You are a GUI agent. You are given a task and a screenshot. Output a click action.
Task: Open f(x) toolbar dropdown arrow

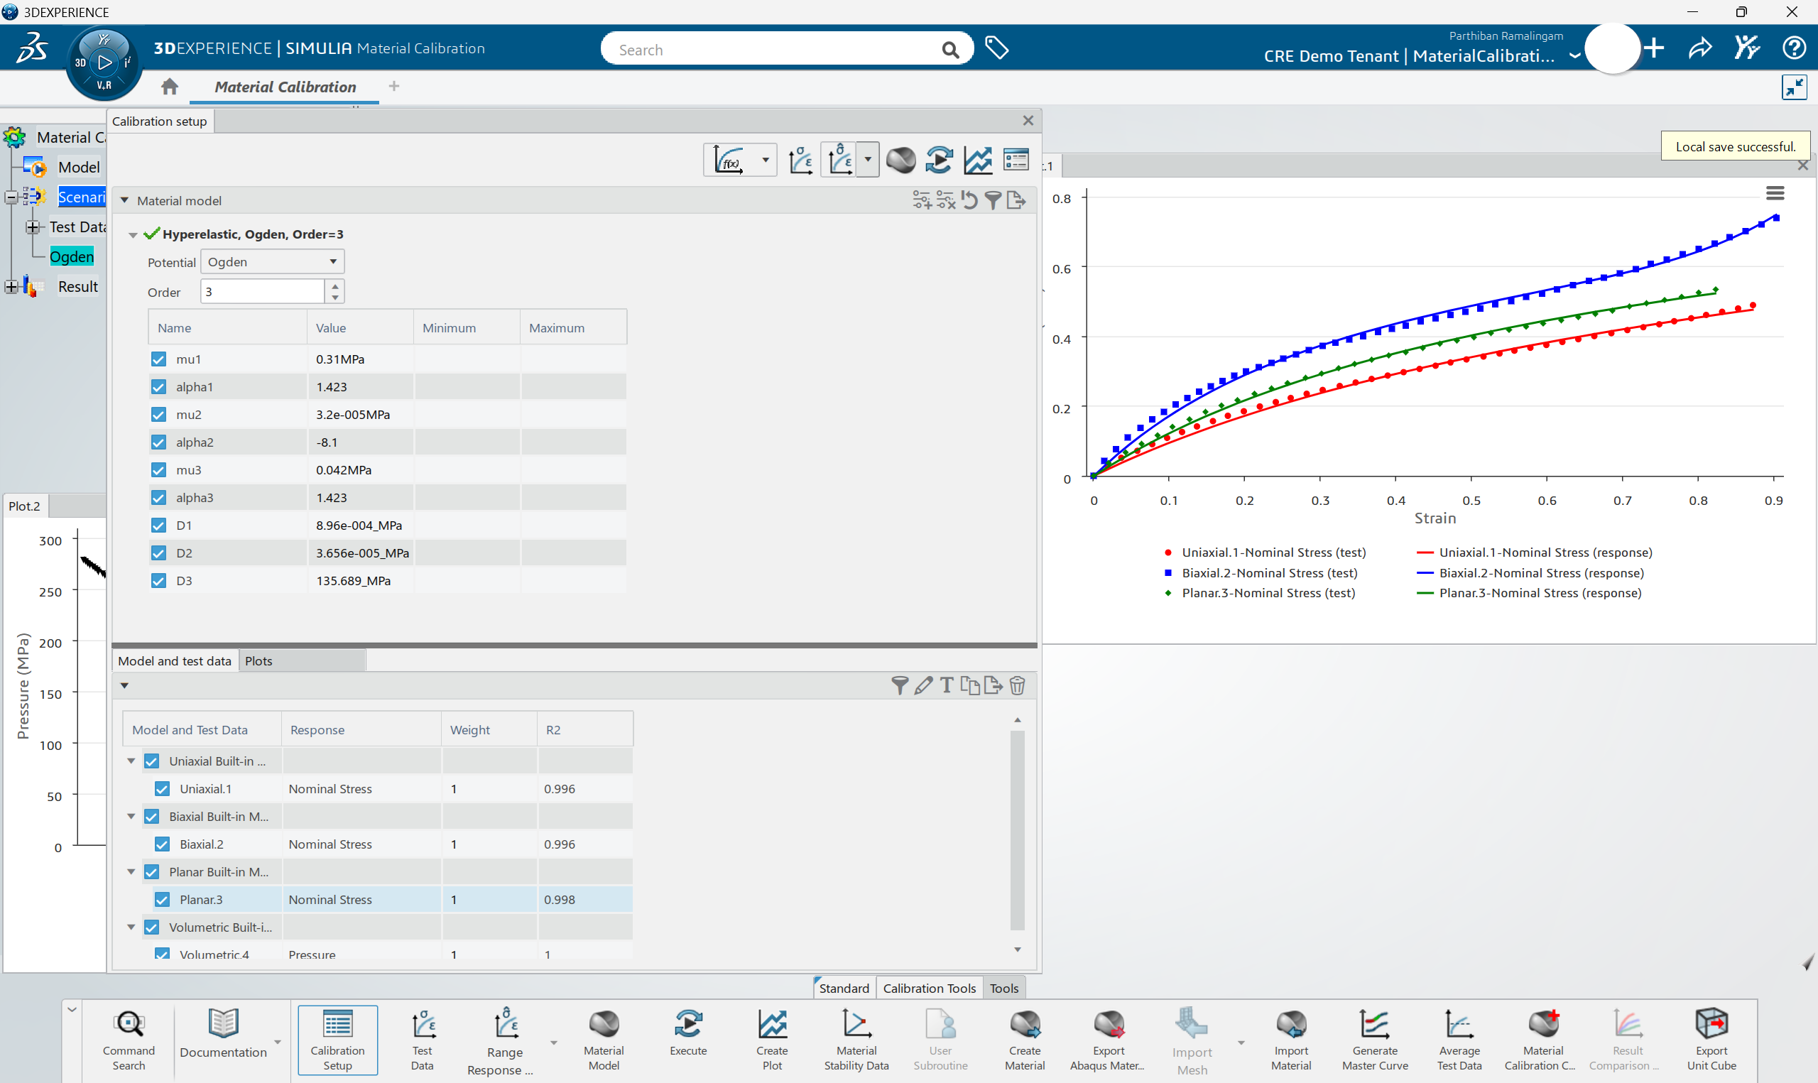coord(766,160)
